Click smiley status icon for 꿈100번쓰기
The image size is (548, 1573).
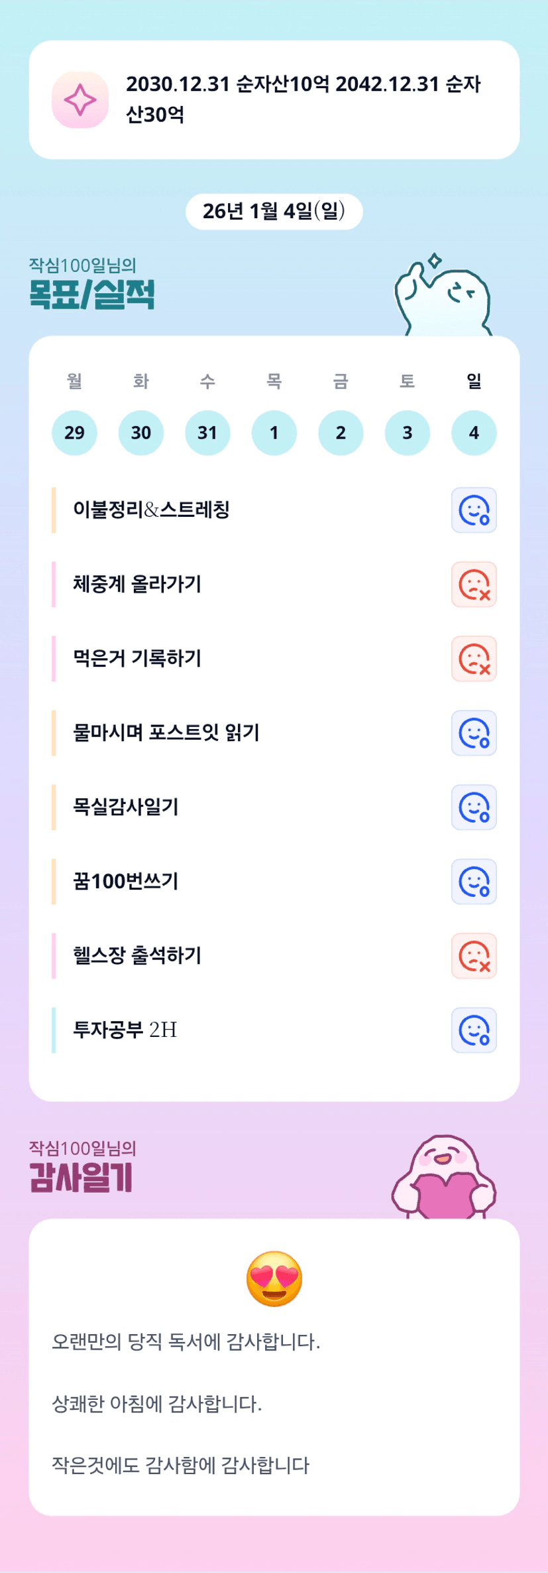coord(474,882)
